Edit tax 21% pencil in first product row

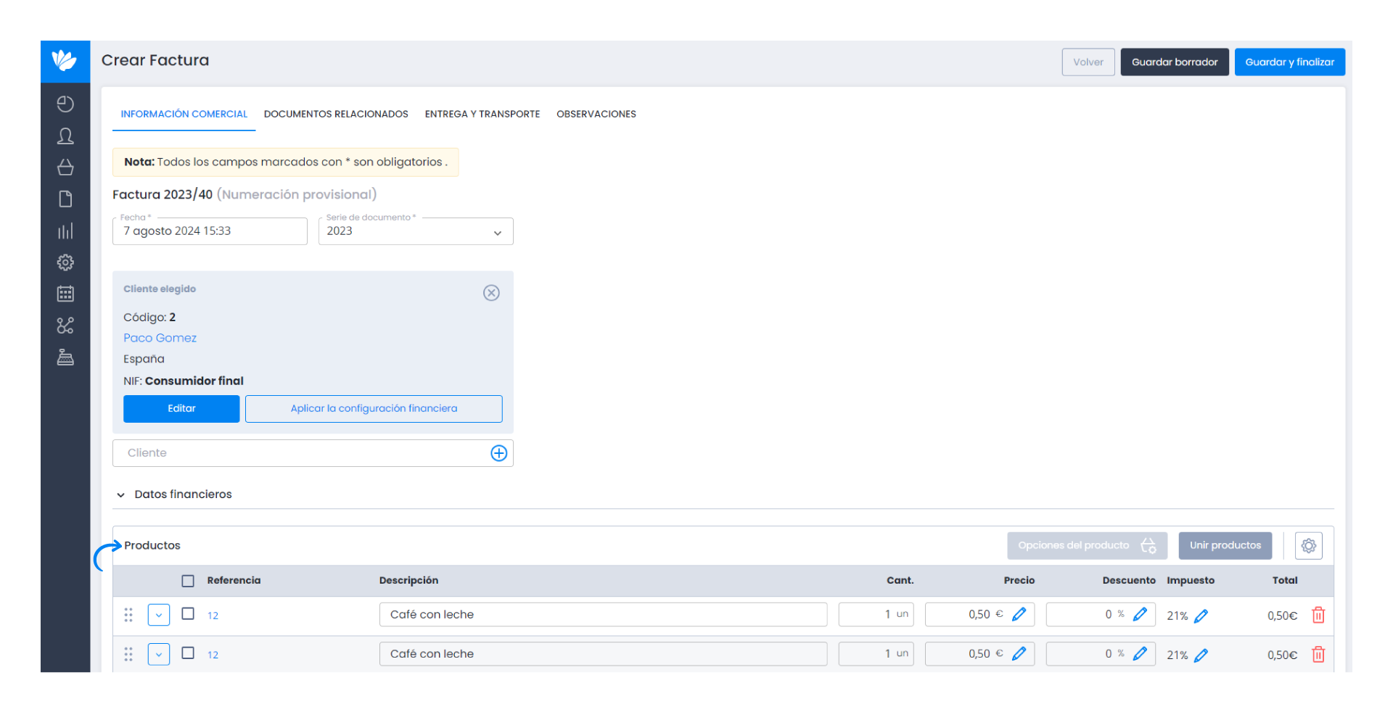pyautogui.click(x=1201, y=616)
